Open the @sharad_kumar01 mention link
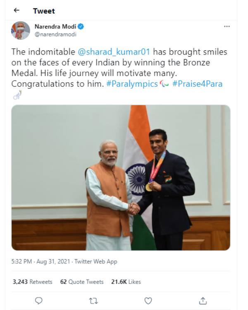Viewport: 248px width, 310px height. [113, 52]
